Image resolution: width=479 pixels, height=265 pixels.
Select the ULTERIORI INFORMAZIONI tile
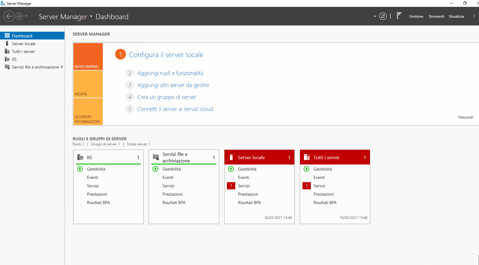[x=88, y=111]
